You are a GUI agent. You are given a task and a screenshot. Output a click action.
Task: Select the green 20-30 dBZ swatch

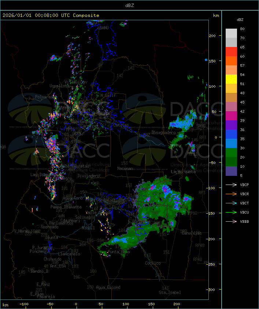click(231, 153)
